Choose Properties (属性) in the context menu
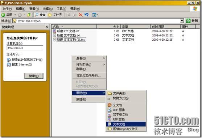Screen dimensions: 202x138 tap(89, 99)
